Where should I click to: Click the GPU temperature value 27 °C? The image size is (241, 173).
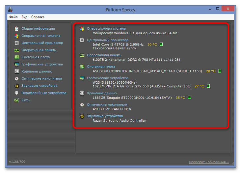(199, 86)
